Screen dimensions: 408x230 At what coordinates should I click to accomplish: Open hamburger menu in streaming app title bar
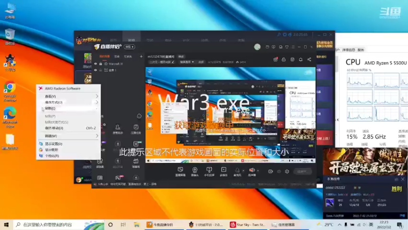[293, 47]
